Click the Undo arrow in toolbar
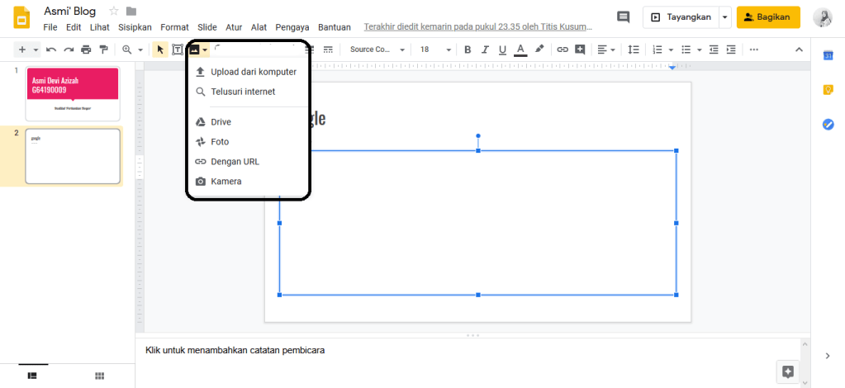The image size is (845, 388). point(51,50)
